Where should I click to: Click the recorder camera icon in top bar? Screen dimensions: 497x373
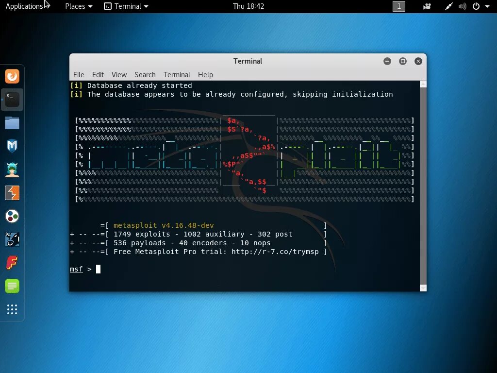[427, 6]
